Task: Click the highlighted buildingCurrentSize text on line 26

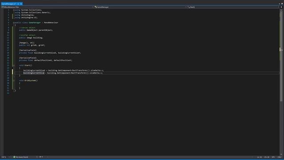Action: pos(34,73)
